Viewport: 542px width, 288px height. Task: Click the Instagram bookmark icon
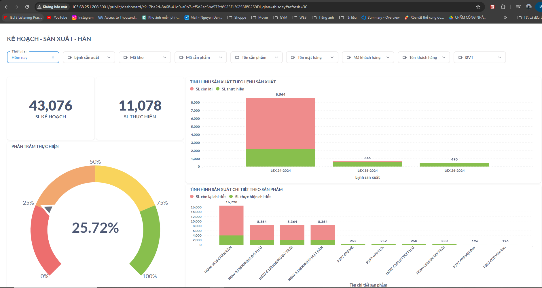coord(74,17)
